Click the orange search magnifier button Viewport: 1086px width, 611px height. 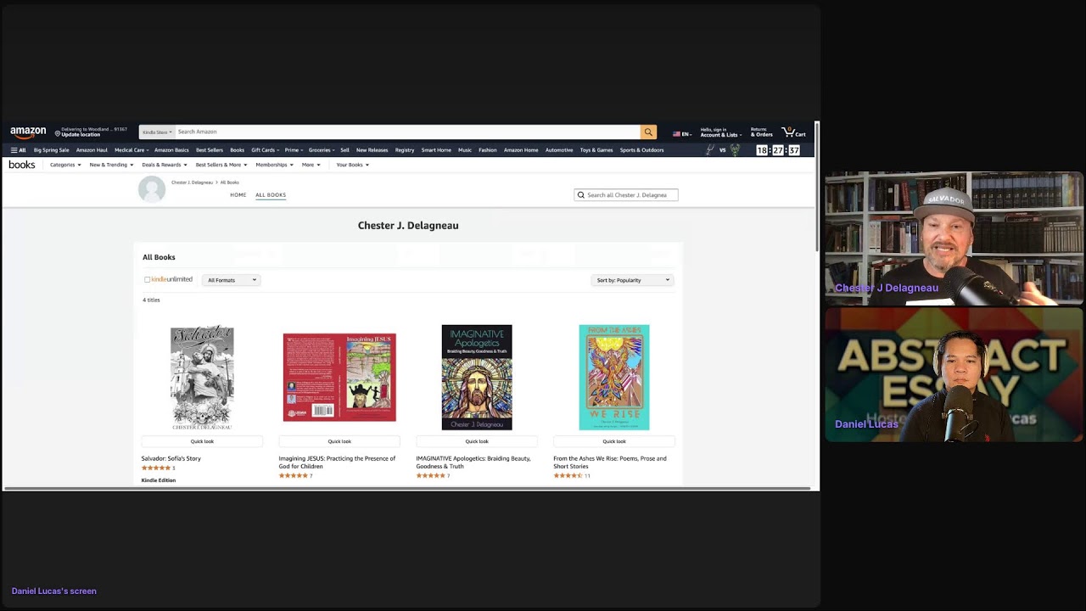coord(648,132)
